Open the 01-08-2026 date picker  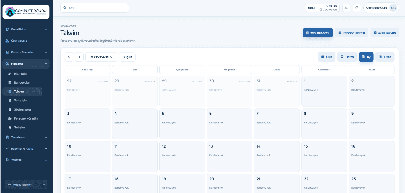pyautogui.click(x=101, y=57)
